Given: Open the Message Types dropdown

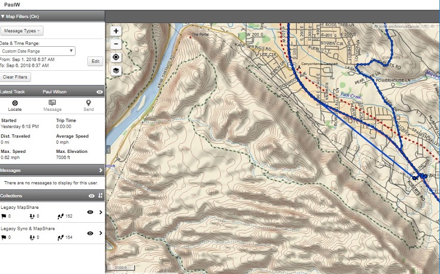Looking at the screenshot, I should click(x=22, y=31).
